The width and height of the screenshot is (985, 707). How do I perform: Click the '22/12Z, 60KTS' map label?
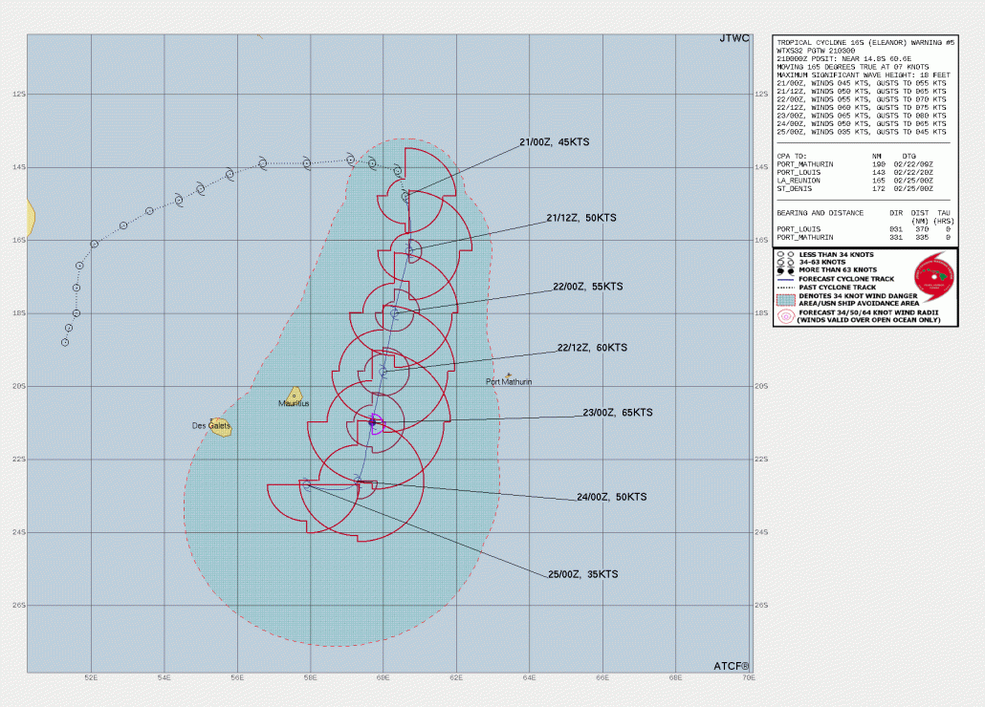click(592, 348)
